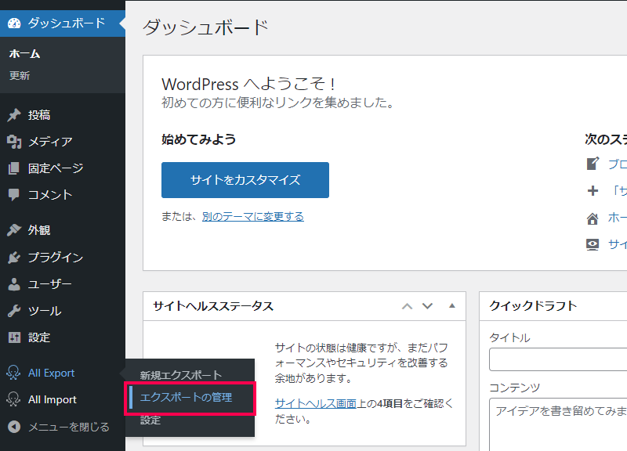Click the 外観 paintbrush icon
The image size is (627, 451).
click(14, 231)
